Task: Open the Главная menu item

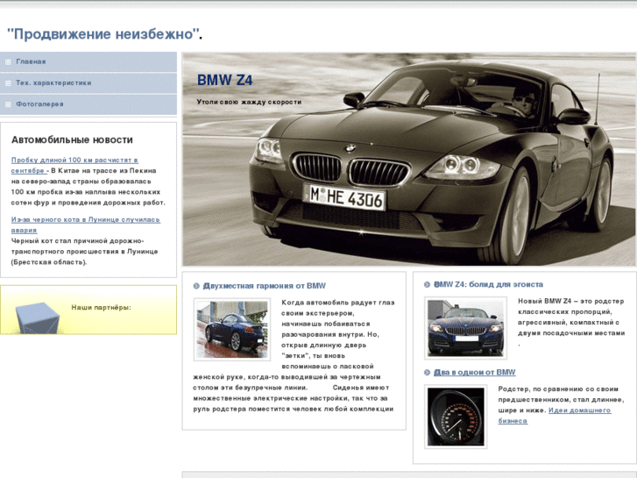Action: pyautogui.click(x=31, y=62)
